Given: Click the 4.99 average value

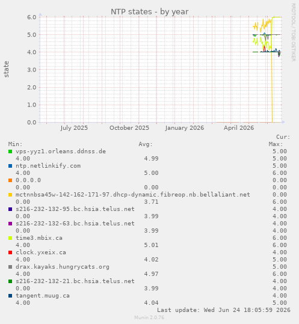Looking at the screenshot, I should [151, 159].
